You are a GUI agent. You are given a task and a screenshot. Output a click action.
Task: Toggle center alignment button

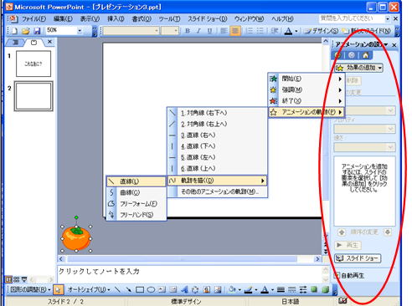[x=235, y=31]
